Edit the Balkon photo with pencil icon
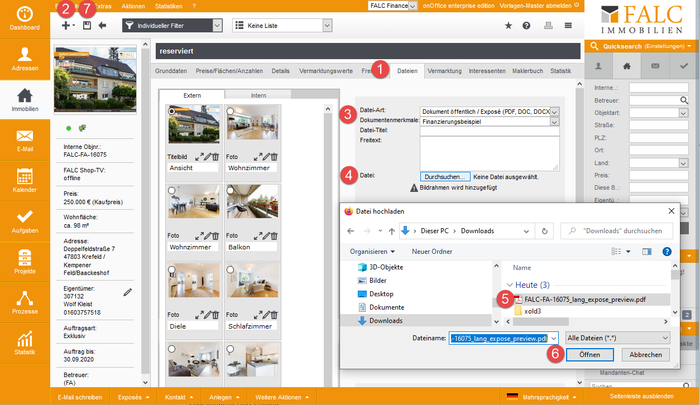This screenshot has width=700, height=405. coord(266,236)
